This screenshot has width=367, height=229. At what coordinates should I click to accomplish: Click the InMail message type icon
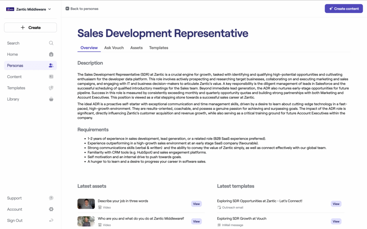(x=219, y=225)
